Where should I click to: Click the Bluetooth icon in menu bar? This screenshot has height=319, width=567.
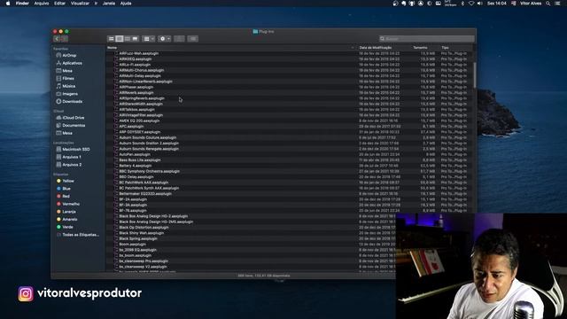click(x=462, y=4)
